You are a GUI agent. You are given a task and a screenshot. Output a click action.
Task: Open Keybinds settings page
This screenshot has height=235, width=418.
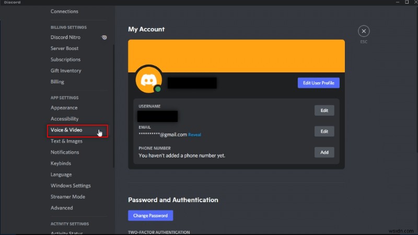point(62,164)
